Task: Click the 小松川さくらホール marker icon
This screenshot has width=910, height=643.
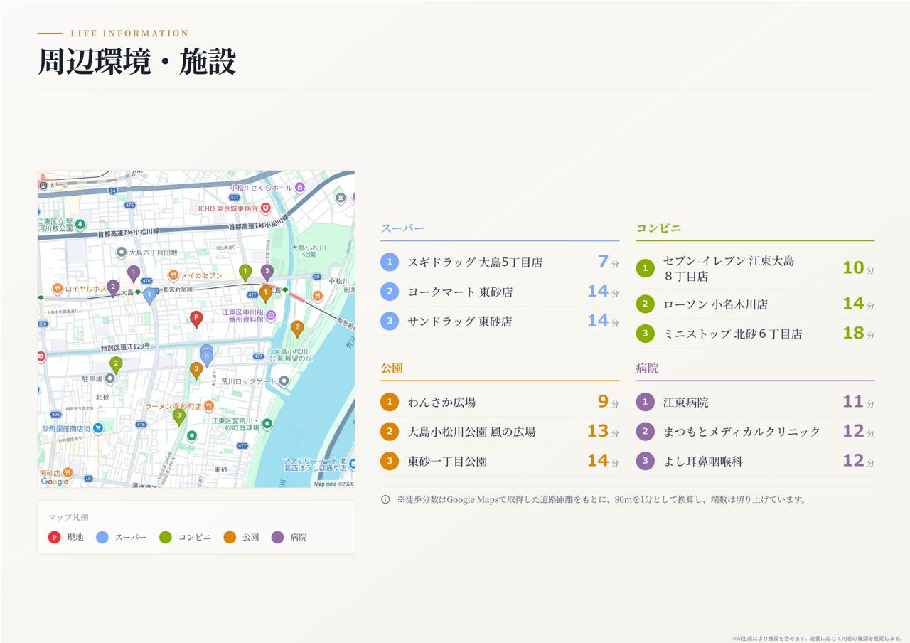Action: point(300,188)
